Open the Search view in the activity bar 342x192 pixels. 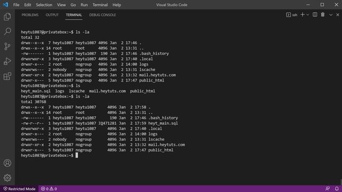(7, 31)
